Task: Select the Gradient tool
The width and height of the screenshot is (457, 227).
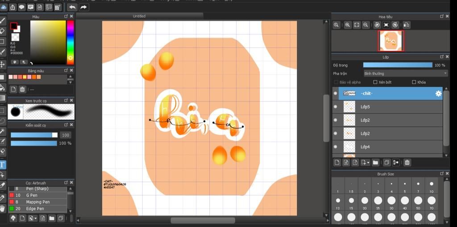Action: click(x=2, y=98)
